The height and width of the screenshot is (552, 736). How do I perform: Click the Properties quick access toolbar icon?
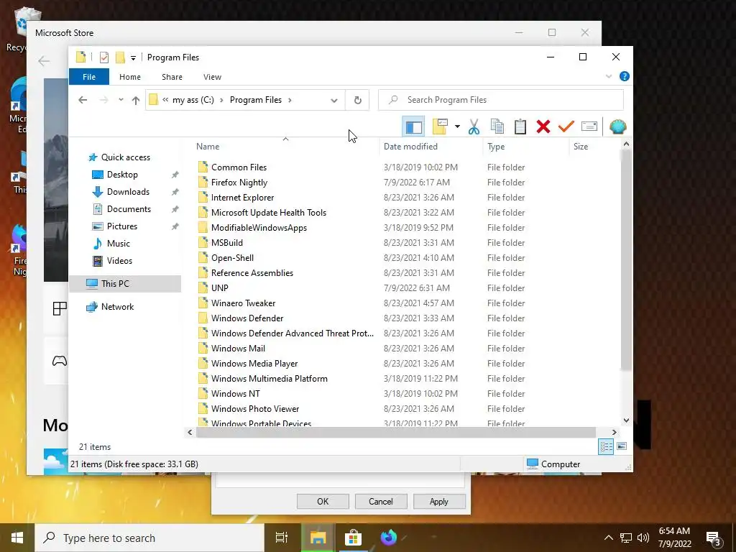coord(104,57)
